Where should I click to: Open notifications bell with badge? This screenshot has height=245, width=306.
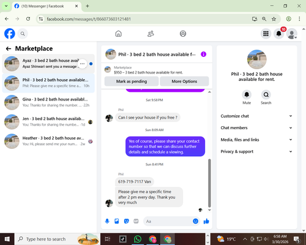279,34
